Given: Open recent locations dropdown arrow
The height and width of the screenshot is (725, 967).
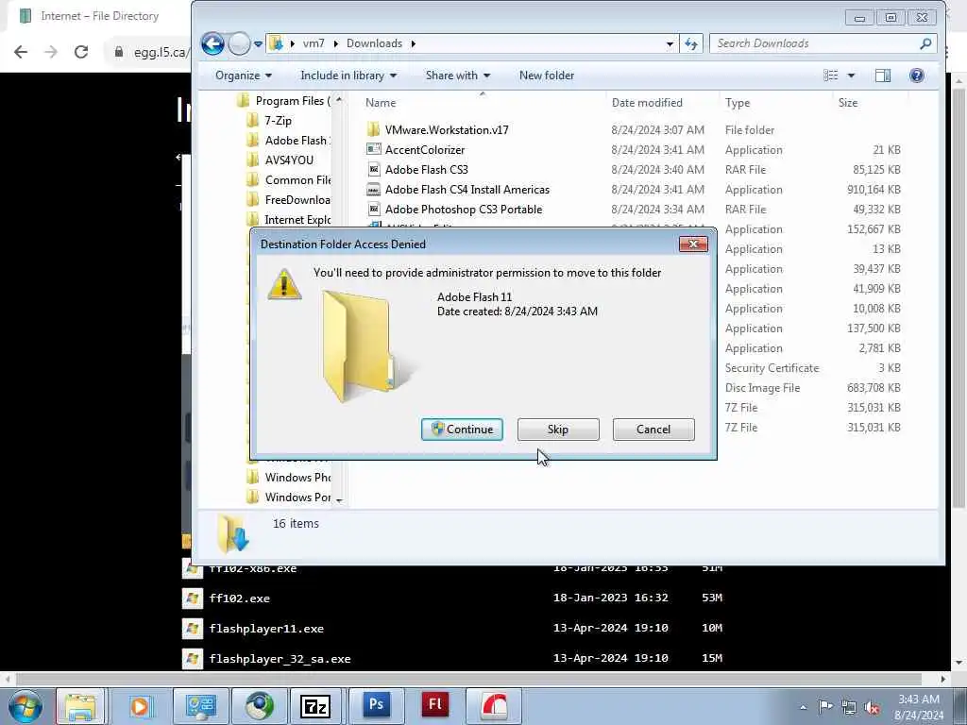Looking at the screenshot, I should 259,43.
